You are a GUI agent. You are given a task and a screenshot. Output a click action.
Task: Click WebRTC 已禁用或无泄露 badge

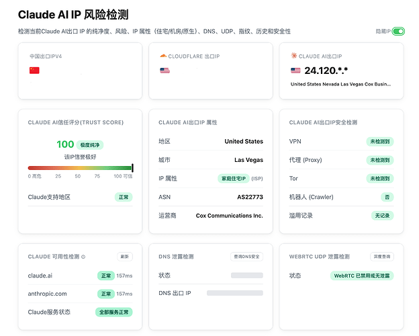click(x=362, y=276)
